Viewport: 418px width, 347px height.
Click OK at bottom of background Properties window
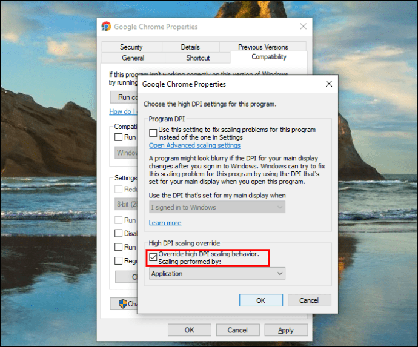189,330
